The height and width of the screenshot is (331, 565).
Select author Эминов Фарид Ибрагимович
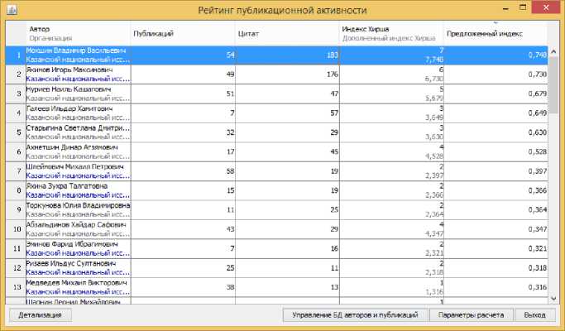[72, 244]
